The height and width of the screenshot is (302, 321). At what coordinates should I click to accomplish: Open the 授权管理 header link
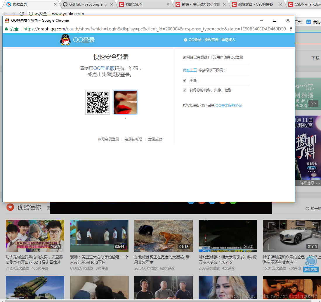coord(211,40)
